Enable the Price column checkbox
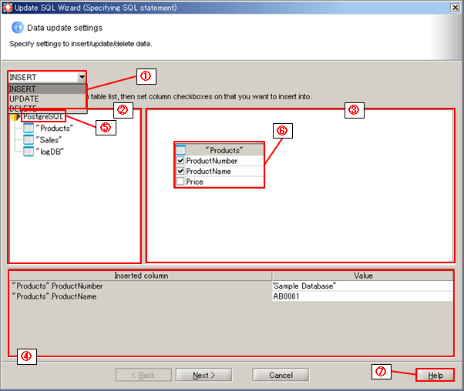 [180, 182]
